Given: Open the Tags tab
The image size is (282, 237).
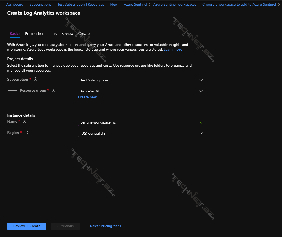Looking at the screenshot, I should (53, 34).
